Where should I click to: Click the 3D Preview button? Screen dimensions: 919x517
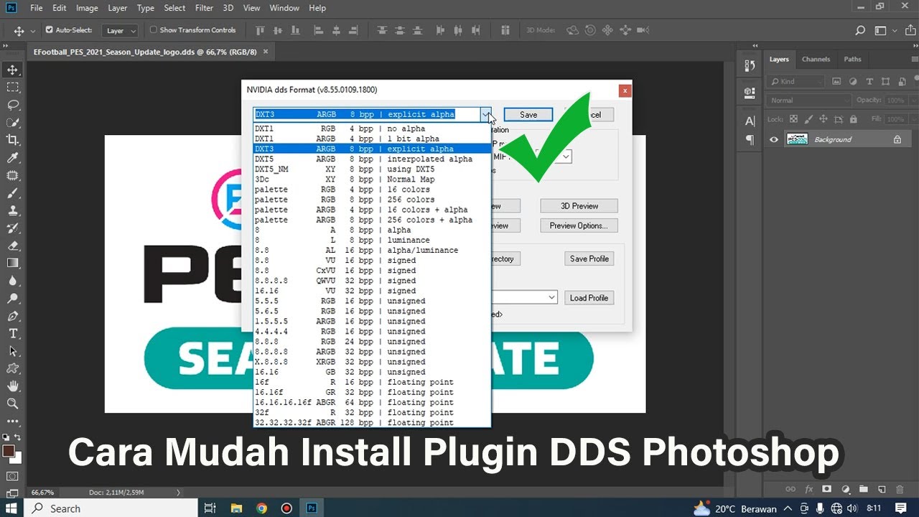pyautogui.click(x=579, y=206)
